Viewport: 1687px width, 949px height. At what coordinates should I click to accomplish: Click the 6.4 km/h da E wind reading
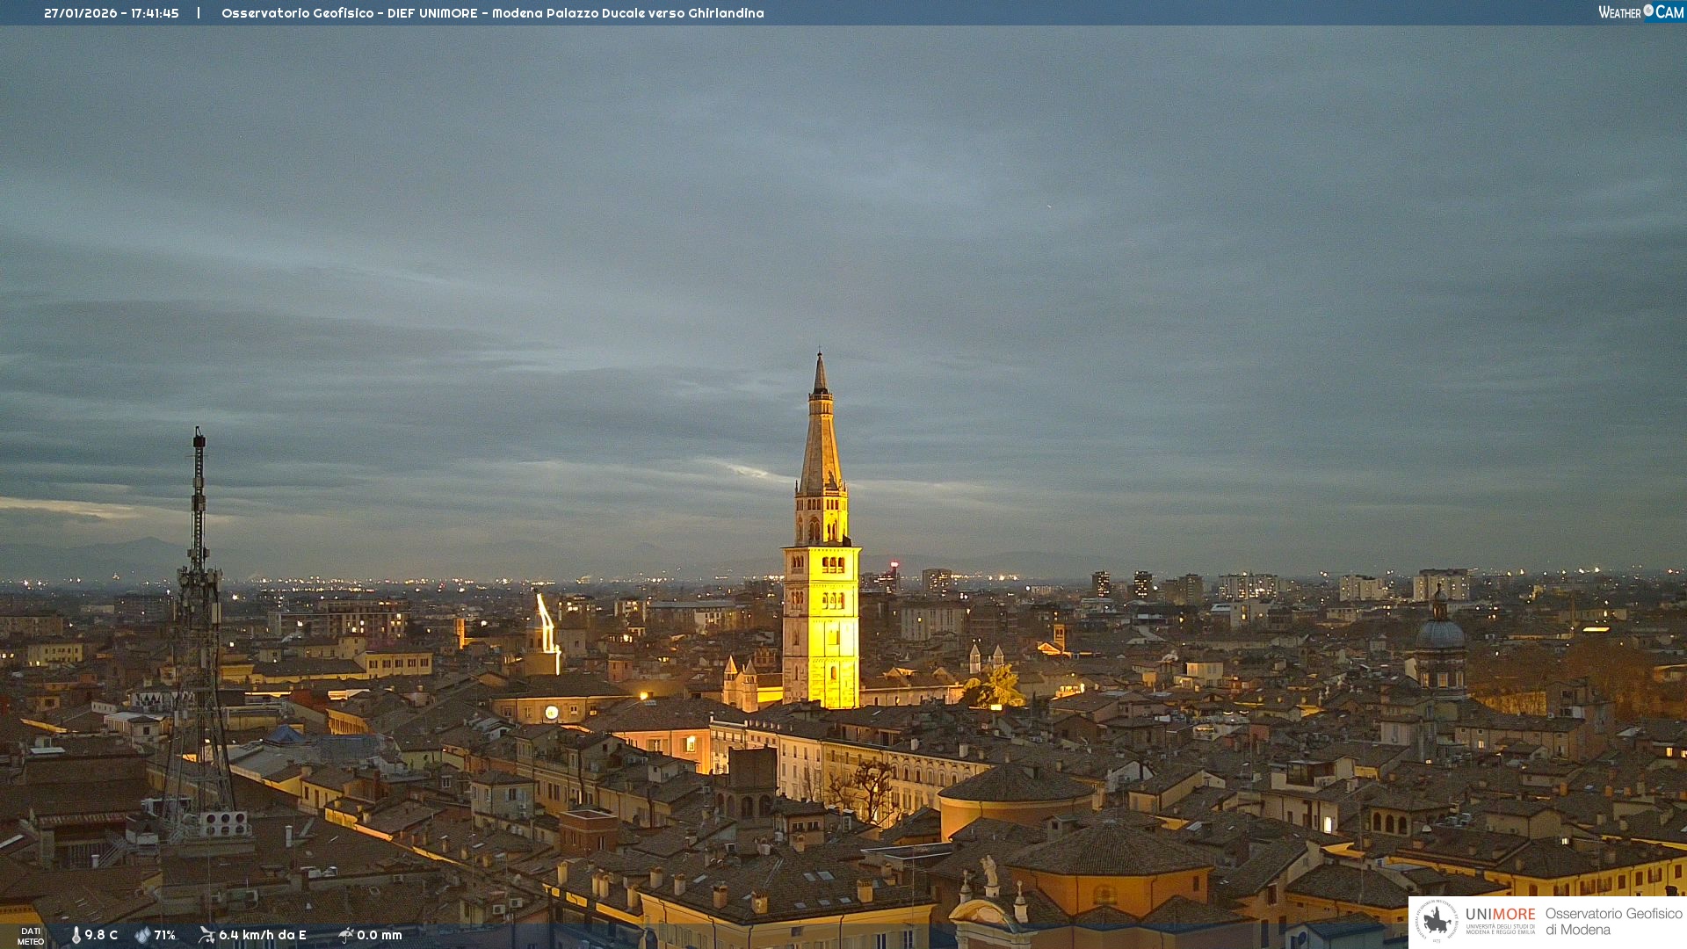(262, 935)
